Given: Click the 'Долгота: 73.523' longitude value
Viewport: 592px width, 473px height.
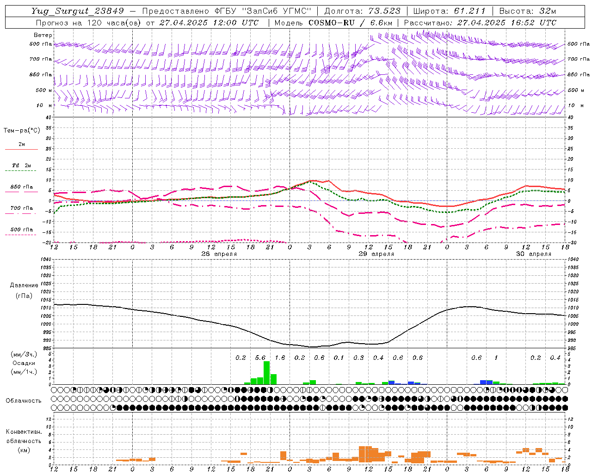Looking at the screenshot, I should (362, 11).
